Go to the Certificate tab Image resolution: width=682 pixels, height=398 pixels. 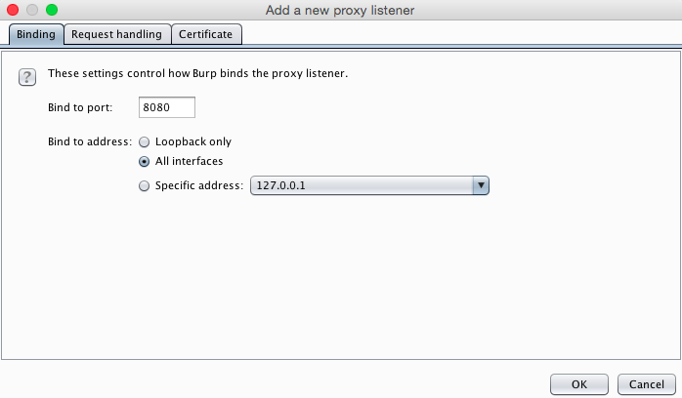tap(205, 34)
